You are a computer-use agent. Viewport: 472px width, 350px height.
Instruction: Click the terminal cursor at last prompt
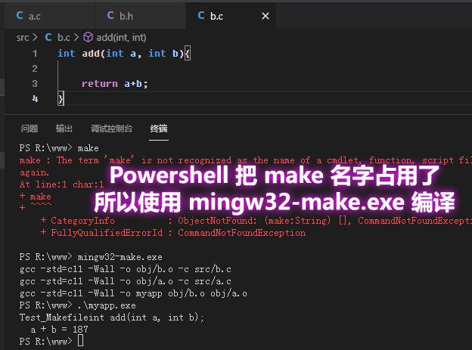pyautogui.click(x=80, y=341)
